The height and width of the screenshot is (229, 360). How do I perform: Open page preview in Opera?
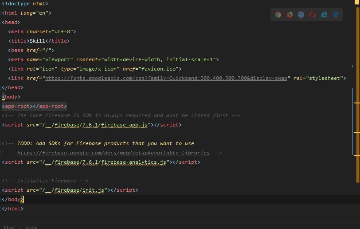[313, 15]
